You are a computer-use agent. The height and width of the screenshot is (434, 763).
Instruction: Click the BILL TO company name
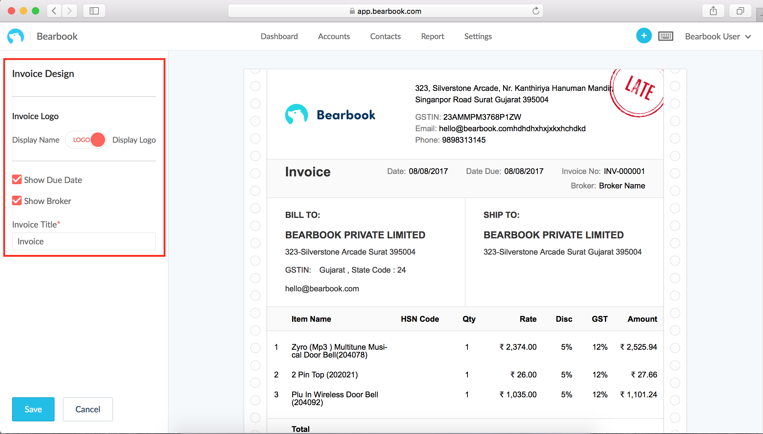click(355, 235)
